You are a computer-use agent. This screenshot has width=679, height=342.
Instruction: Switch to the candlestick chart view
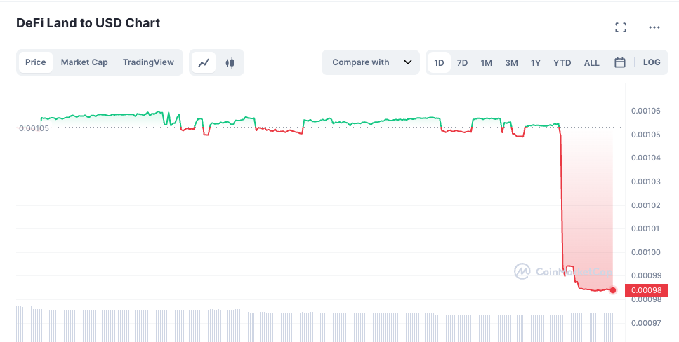[230, 62]
